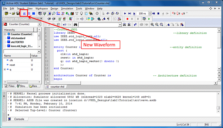Open the File menu
The image size is (223, 128).
[x=5, y=9]
